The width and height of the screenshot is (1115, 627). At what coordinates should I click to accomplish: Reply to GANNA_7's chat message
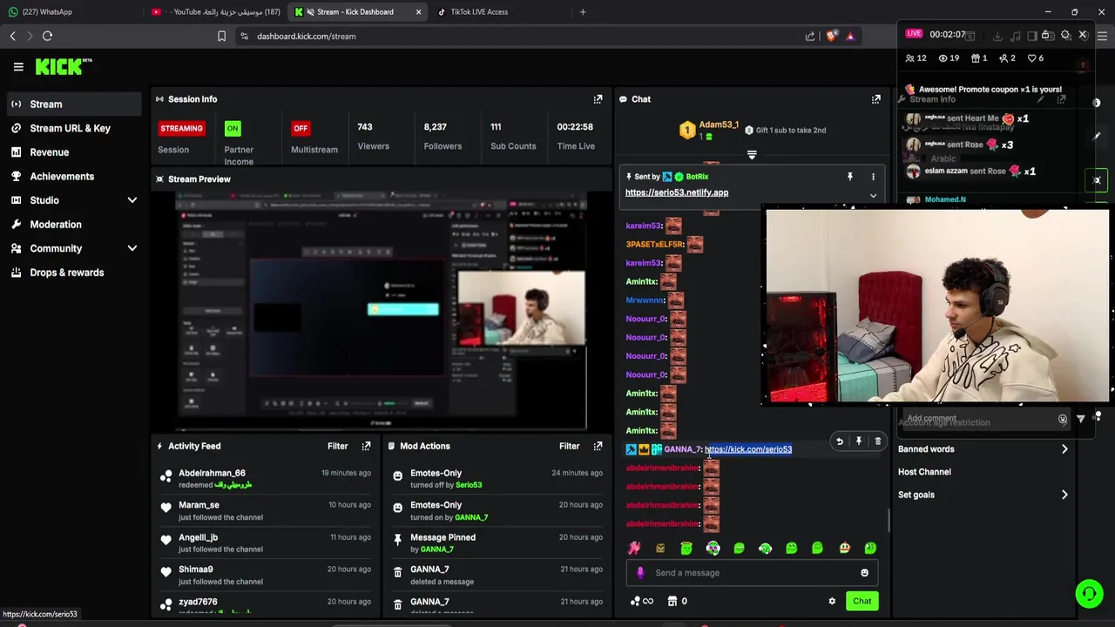(840, 442)
